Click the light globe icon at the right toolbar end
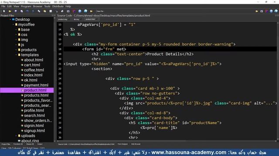 276,11
